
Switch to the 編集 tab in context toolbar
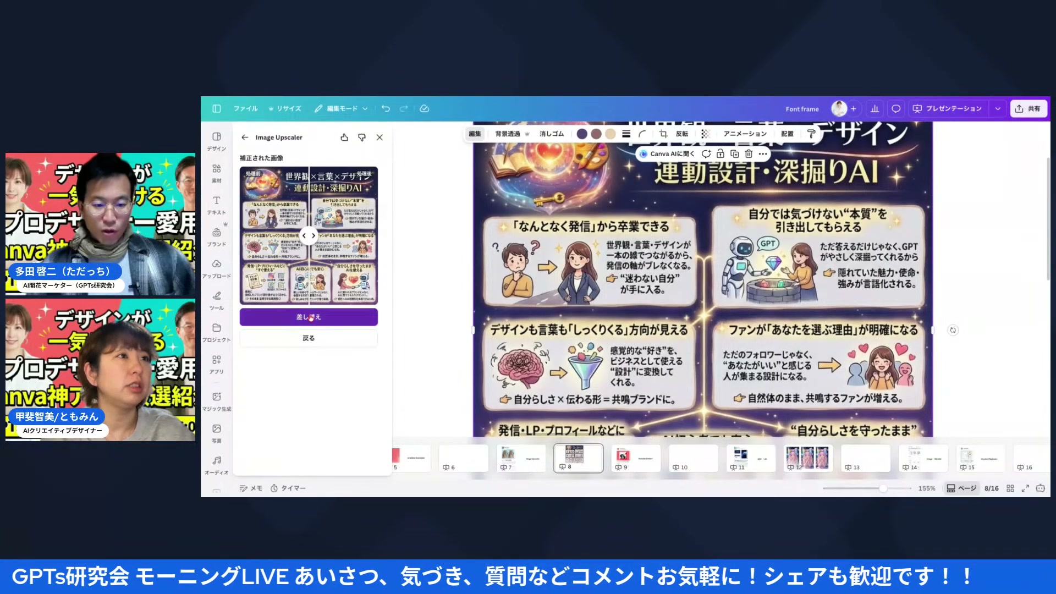[x=474, y=134]
